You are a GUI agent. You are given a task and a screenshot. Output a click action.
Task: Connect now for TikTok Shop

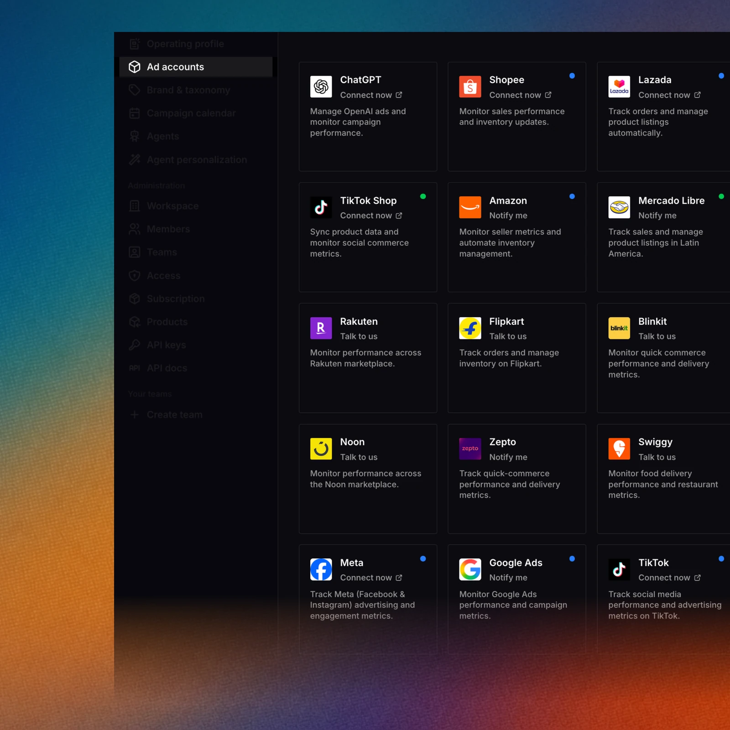[x=371, y=215]
